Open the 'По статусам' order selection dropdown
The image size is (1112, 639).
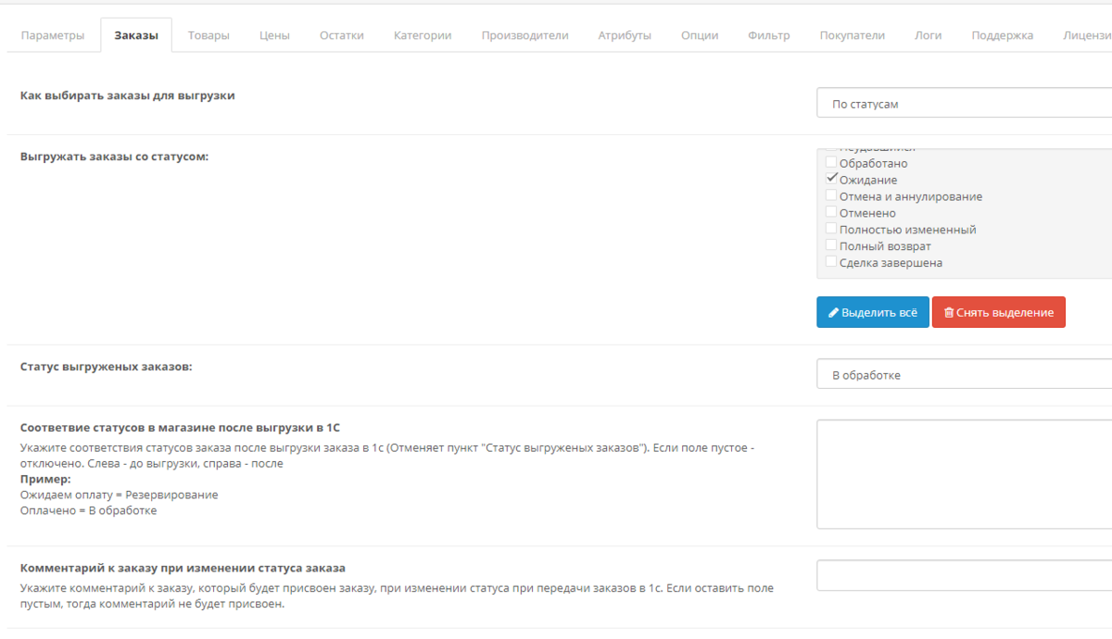pos(964,104)
